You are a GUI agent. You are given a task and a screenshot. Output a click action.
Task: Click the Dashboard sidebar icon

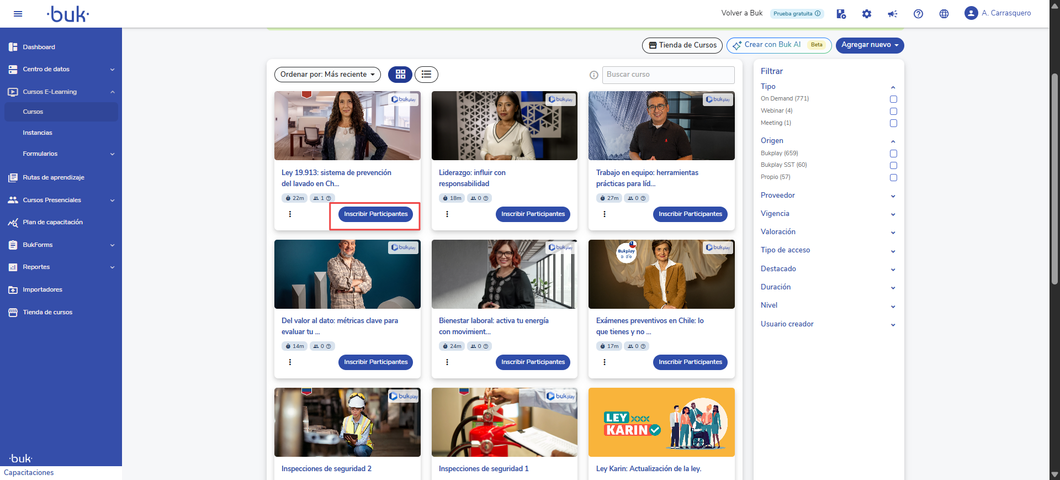[x=13, y=47]
